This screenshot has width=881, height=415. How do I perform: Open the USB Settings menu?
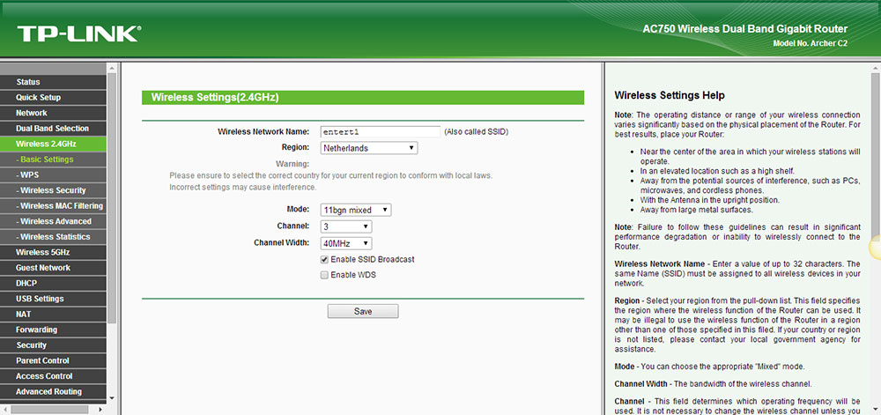pyautogui.click(x=53, y=299)
